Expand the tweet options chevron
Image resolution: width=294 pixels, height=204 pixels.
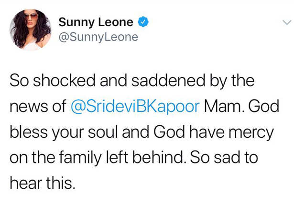pyautogui.click(x=287, y=22)
